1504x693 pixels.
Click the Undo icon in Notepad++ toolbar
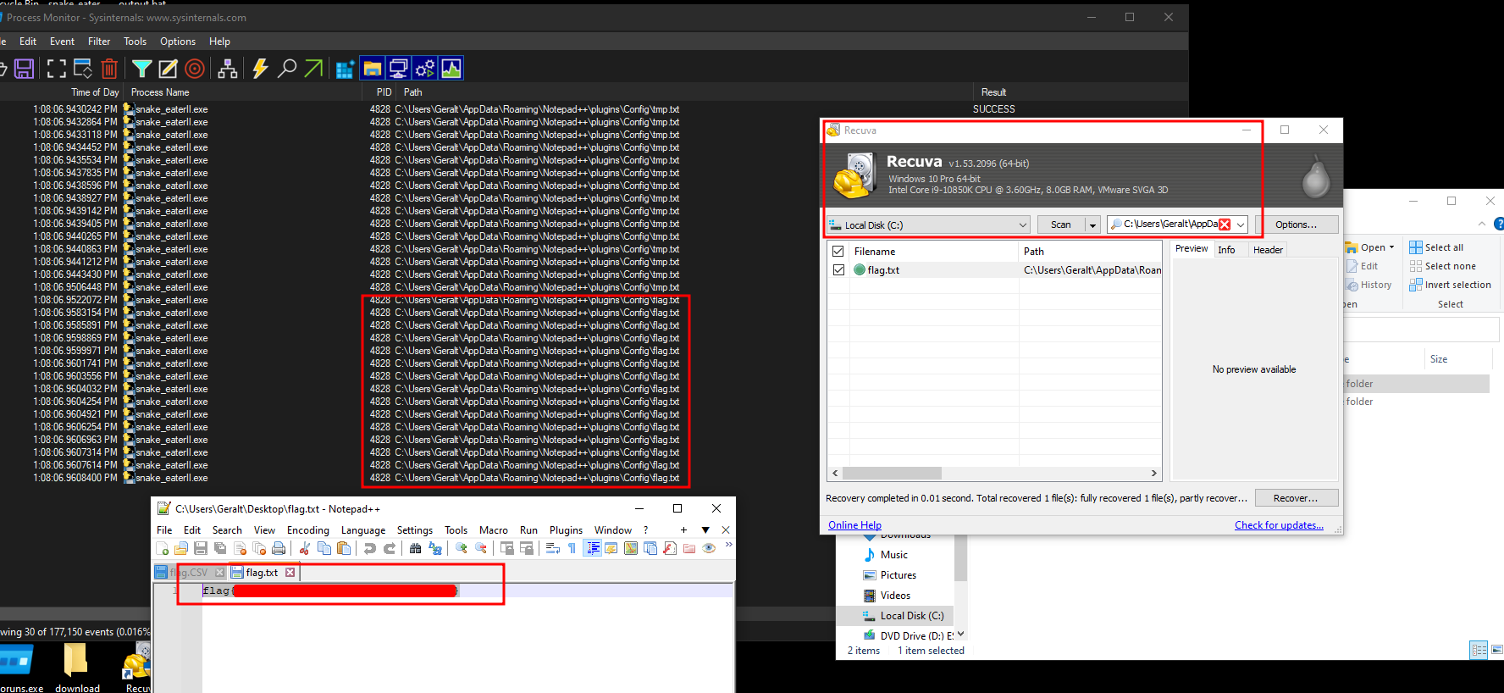point(369,548)
